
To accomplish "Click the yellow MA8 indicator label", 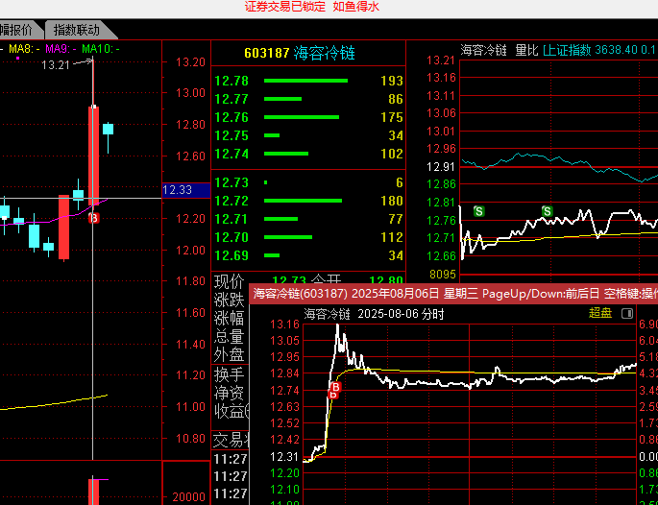I will click(x=24, y=49).
